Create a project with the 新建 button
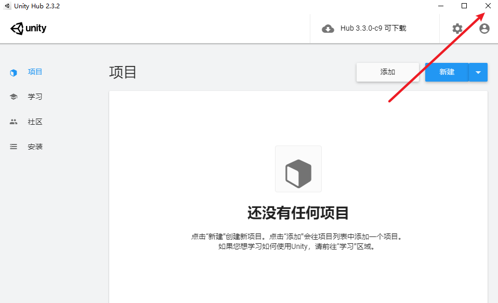The image size is (498, 303). (447, 72)
